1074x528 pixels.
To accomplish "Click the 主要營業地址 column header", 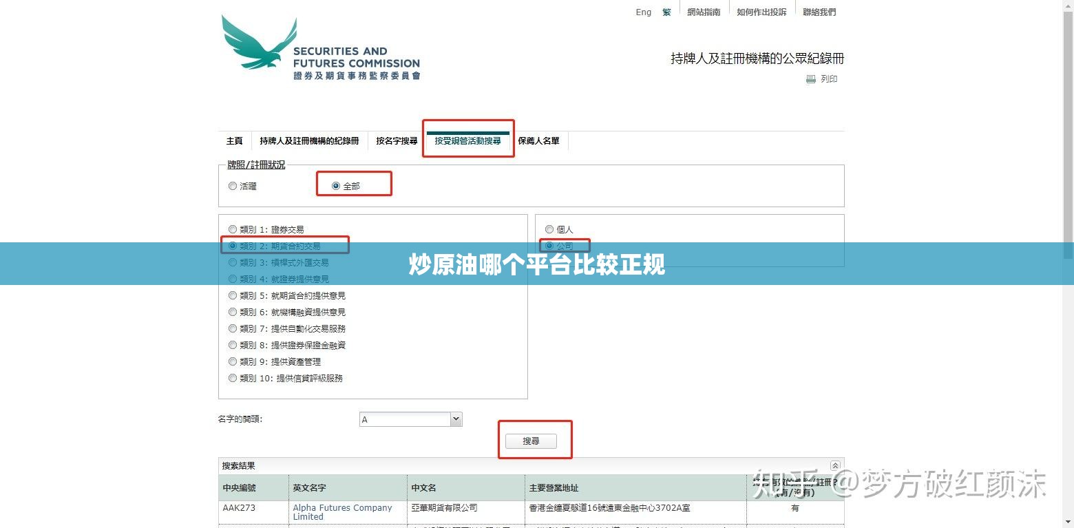I will coord(635,487).
